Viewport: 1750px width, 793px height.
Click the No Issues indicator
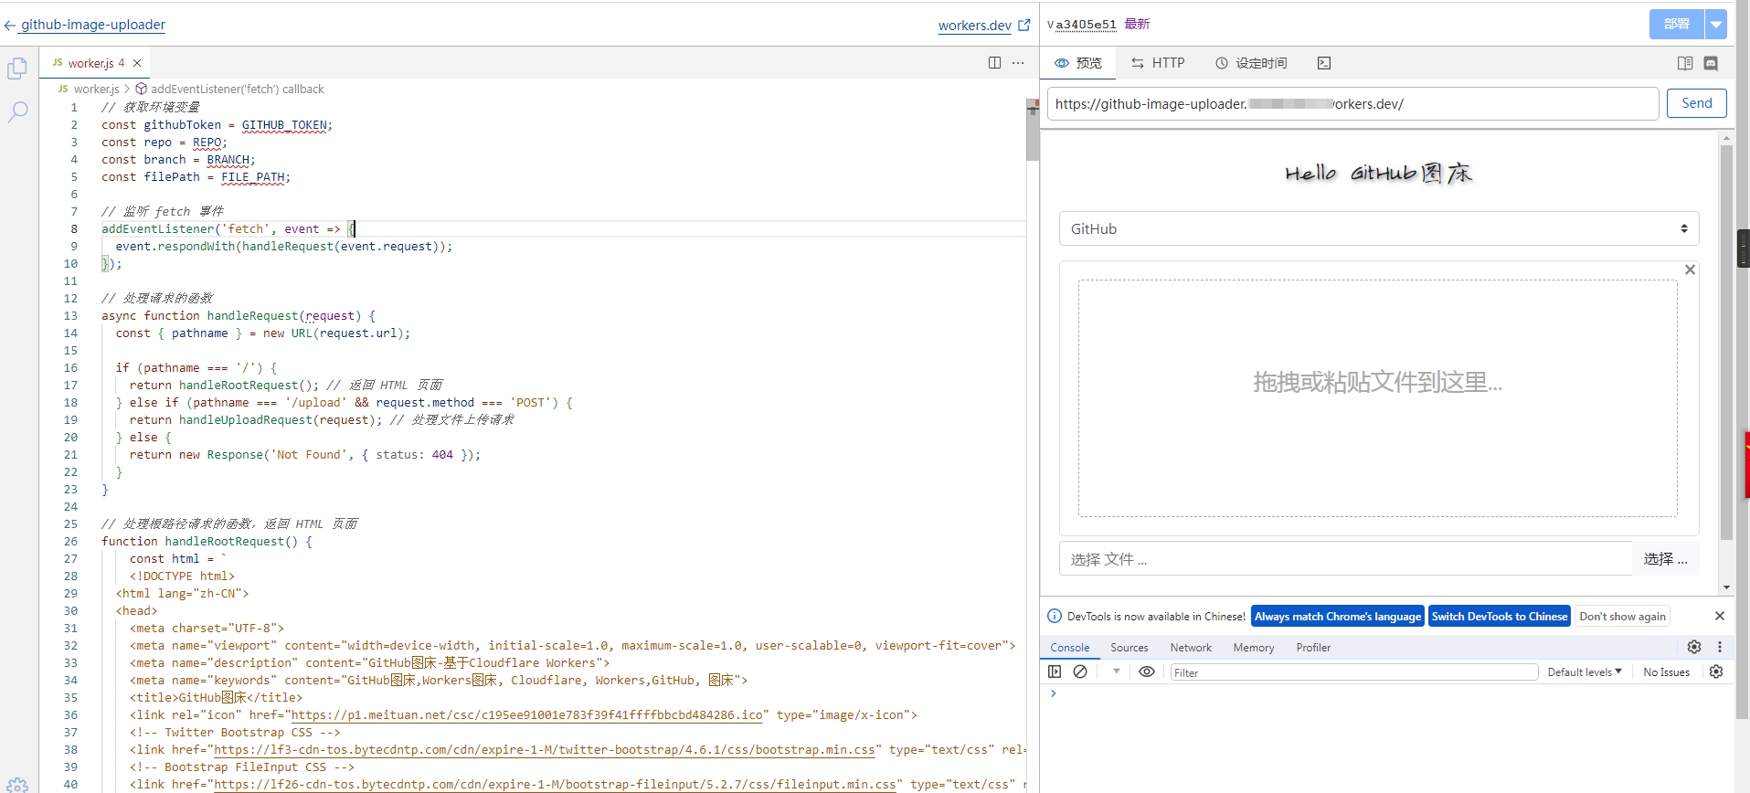pyautogui.click(x=1666, y=672)
